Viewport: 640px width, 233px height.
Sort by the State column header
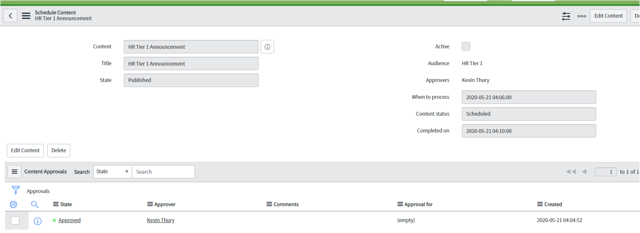pos(66,204)
